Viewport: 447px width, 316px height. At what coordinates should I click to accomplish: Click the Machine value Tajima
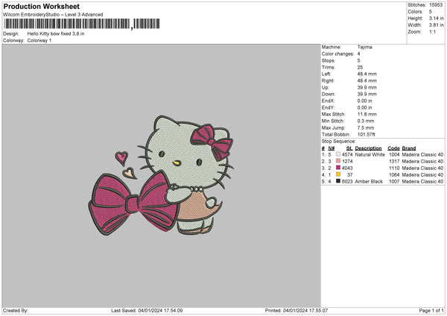[x=365, y=47]
